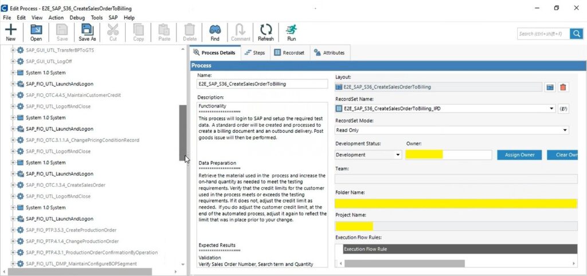Click the Clear Owner button
The width and height of the screenshot is (587, 276).
point(562,155)
